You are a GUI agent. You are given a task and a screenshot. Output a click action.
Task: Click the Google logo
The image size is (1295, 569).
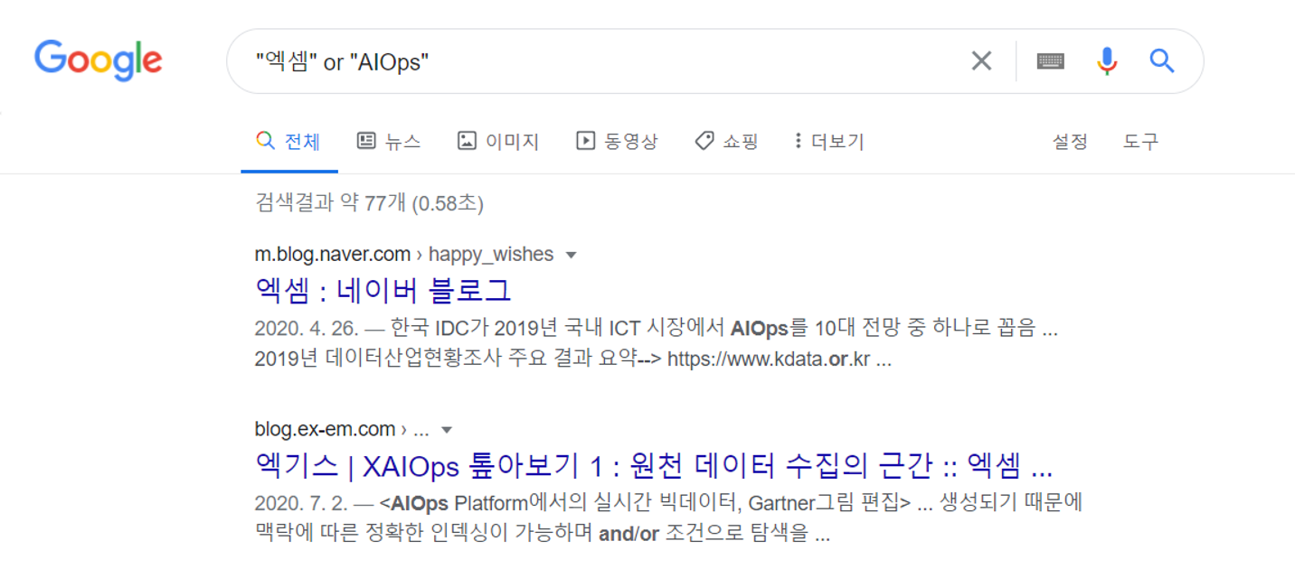[x=99, y=61]
